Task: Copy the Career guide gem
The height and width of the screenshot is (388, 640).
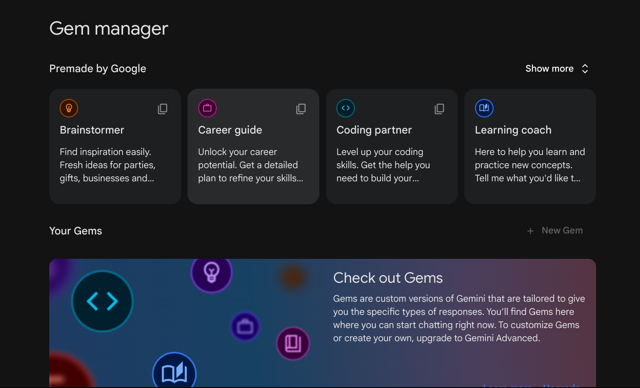Action: [x=301, y=109]
